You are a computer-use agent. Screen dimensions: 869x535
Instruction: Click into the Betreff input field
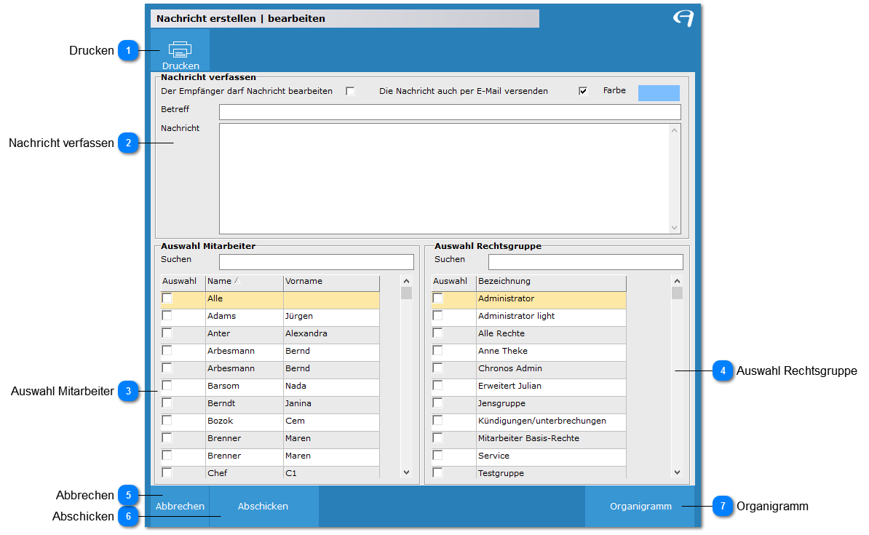[x=450, y=112]
